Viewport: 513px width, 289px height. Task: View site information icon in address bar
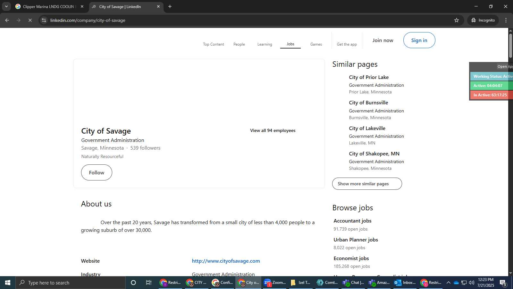[x=44, y=20]
